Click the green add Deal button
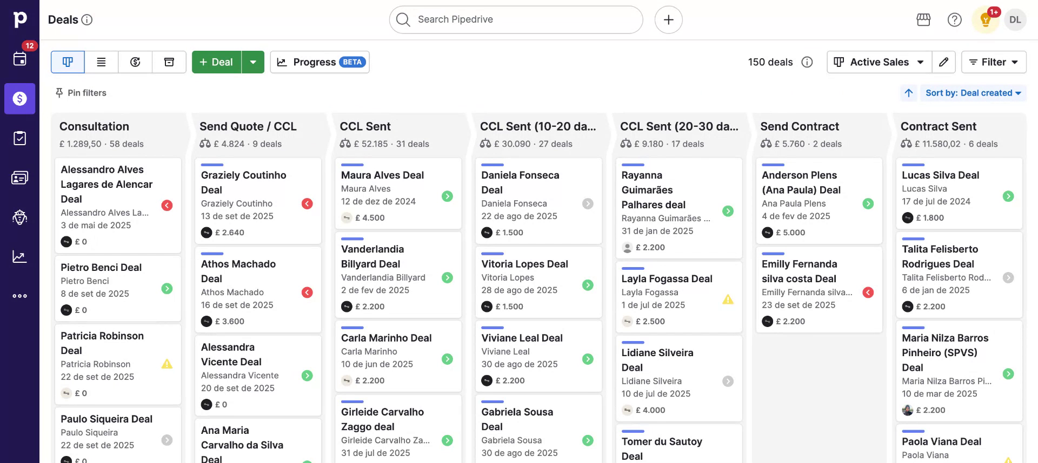Screen dimensions: 1038x463 (x=216, y=62)
